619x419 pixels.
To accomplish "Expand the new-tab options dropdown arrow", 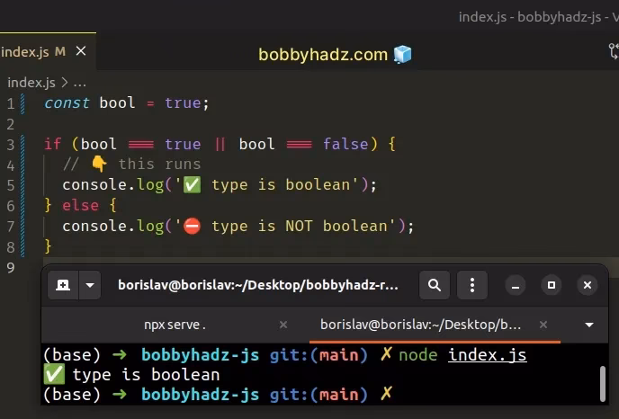I will pos(90,285).
